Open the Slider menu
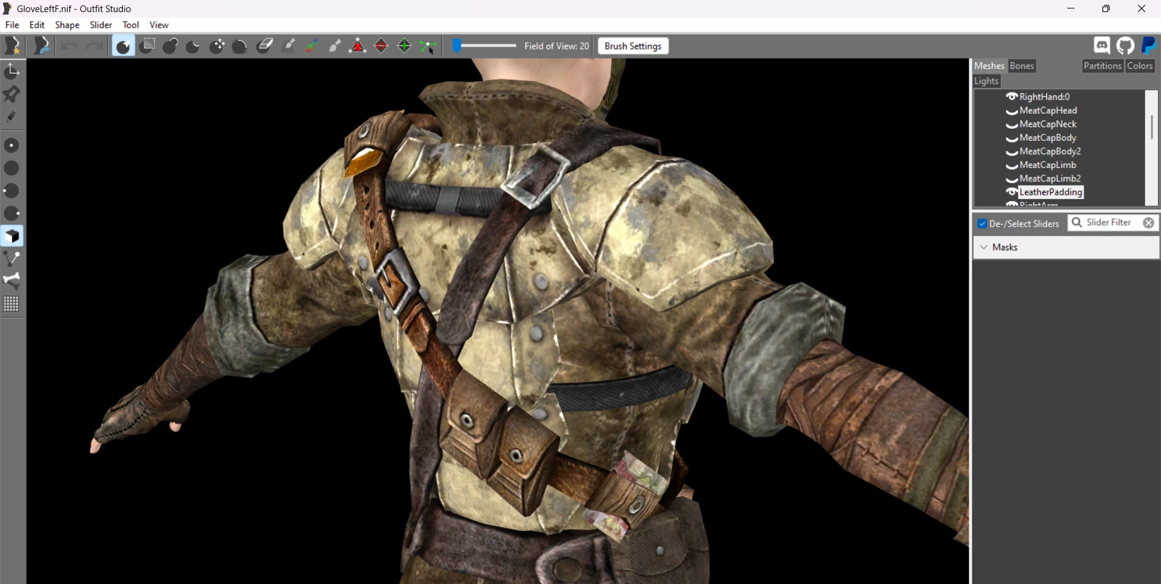 pos(101,25)
